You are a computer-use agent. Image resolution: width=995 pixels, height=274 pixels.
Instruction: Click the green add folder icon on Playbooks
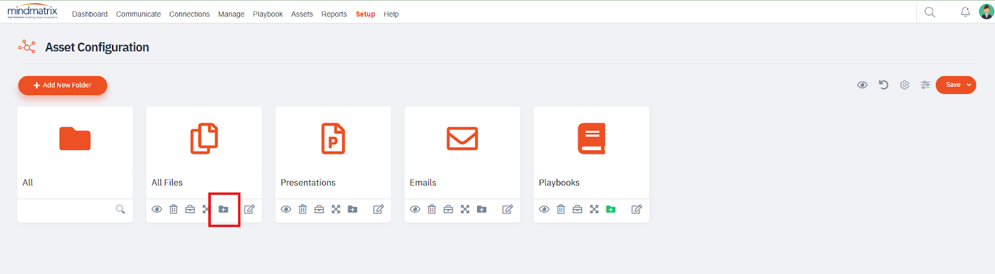(611, 209)
